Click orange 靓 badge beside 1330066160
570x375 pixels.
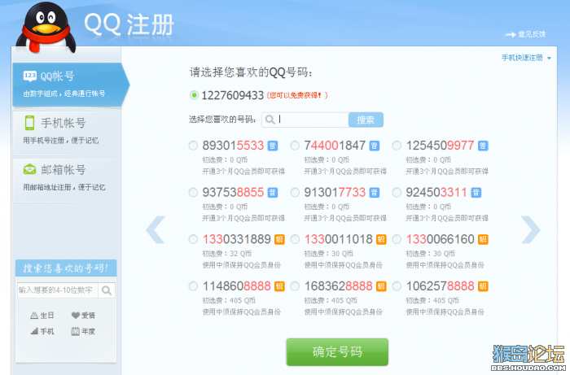click(483, 239)
